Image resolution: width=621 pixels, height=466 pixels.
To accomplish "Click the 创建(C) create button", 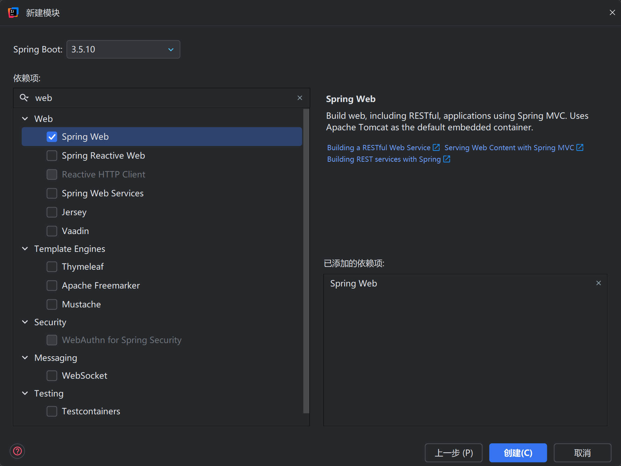I will tap(518, 453).
